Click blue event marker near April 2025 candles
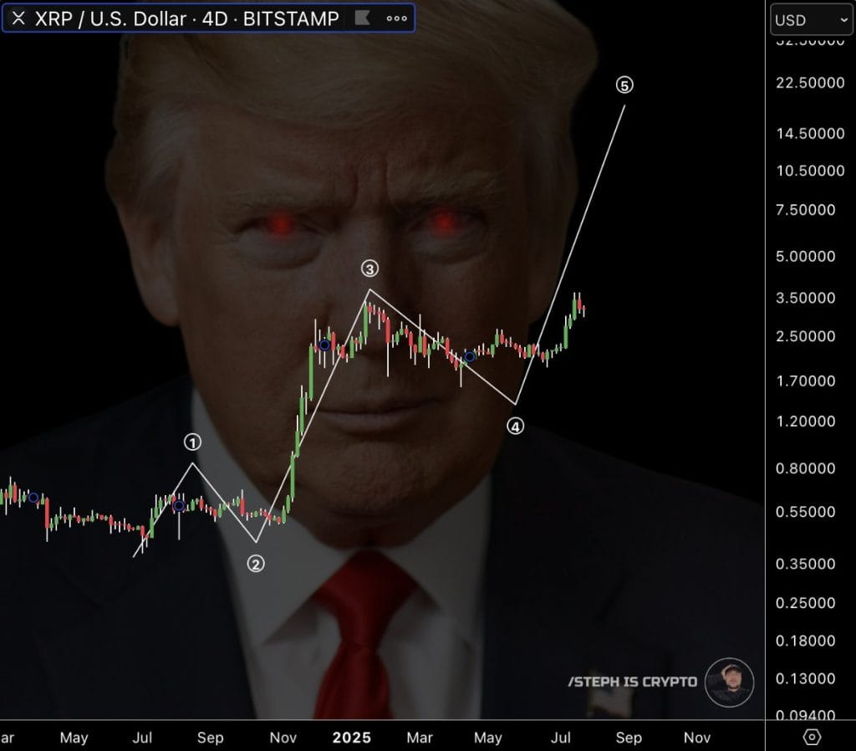This screenshot has width=856, height=751. [x=470, y=356]
